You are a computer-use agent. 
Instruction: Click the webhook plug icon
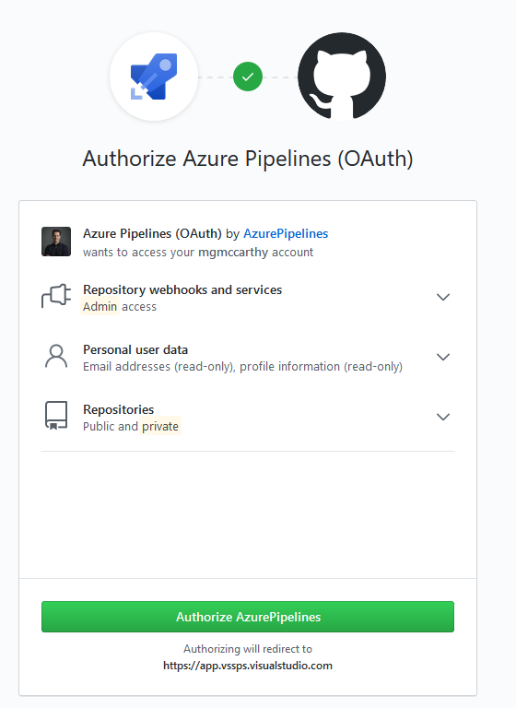pyautogui.click(x=56, y=296)
